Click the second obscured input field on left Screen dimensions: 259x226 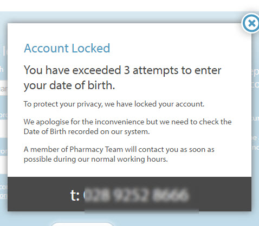4,129
